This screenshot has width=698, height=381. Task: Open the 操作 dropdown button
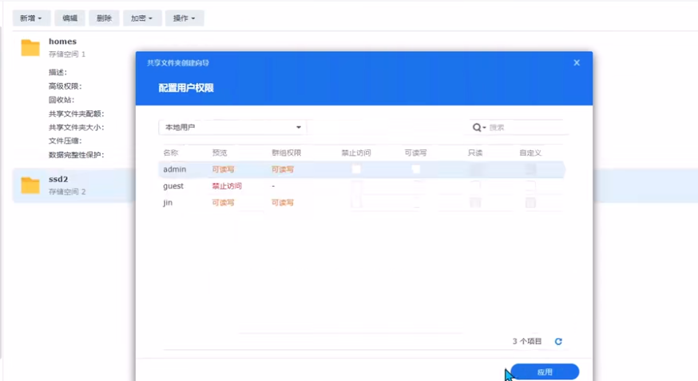pos(184,18)
